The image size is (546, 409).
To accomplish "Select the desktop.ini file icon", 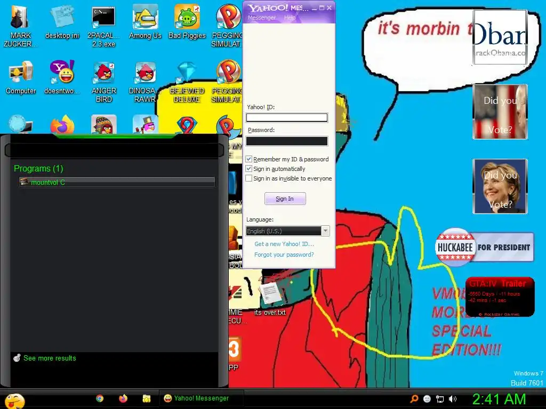I will click(x=62, y=21).
